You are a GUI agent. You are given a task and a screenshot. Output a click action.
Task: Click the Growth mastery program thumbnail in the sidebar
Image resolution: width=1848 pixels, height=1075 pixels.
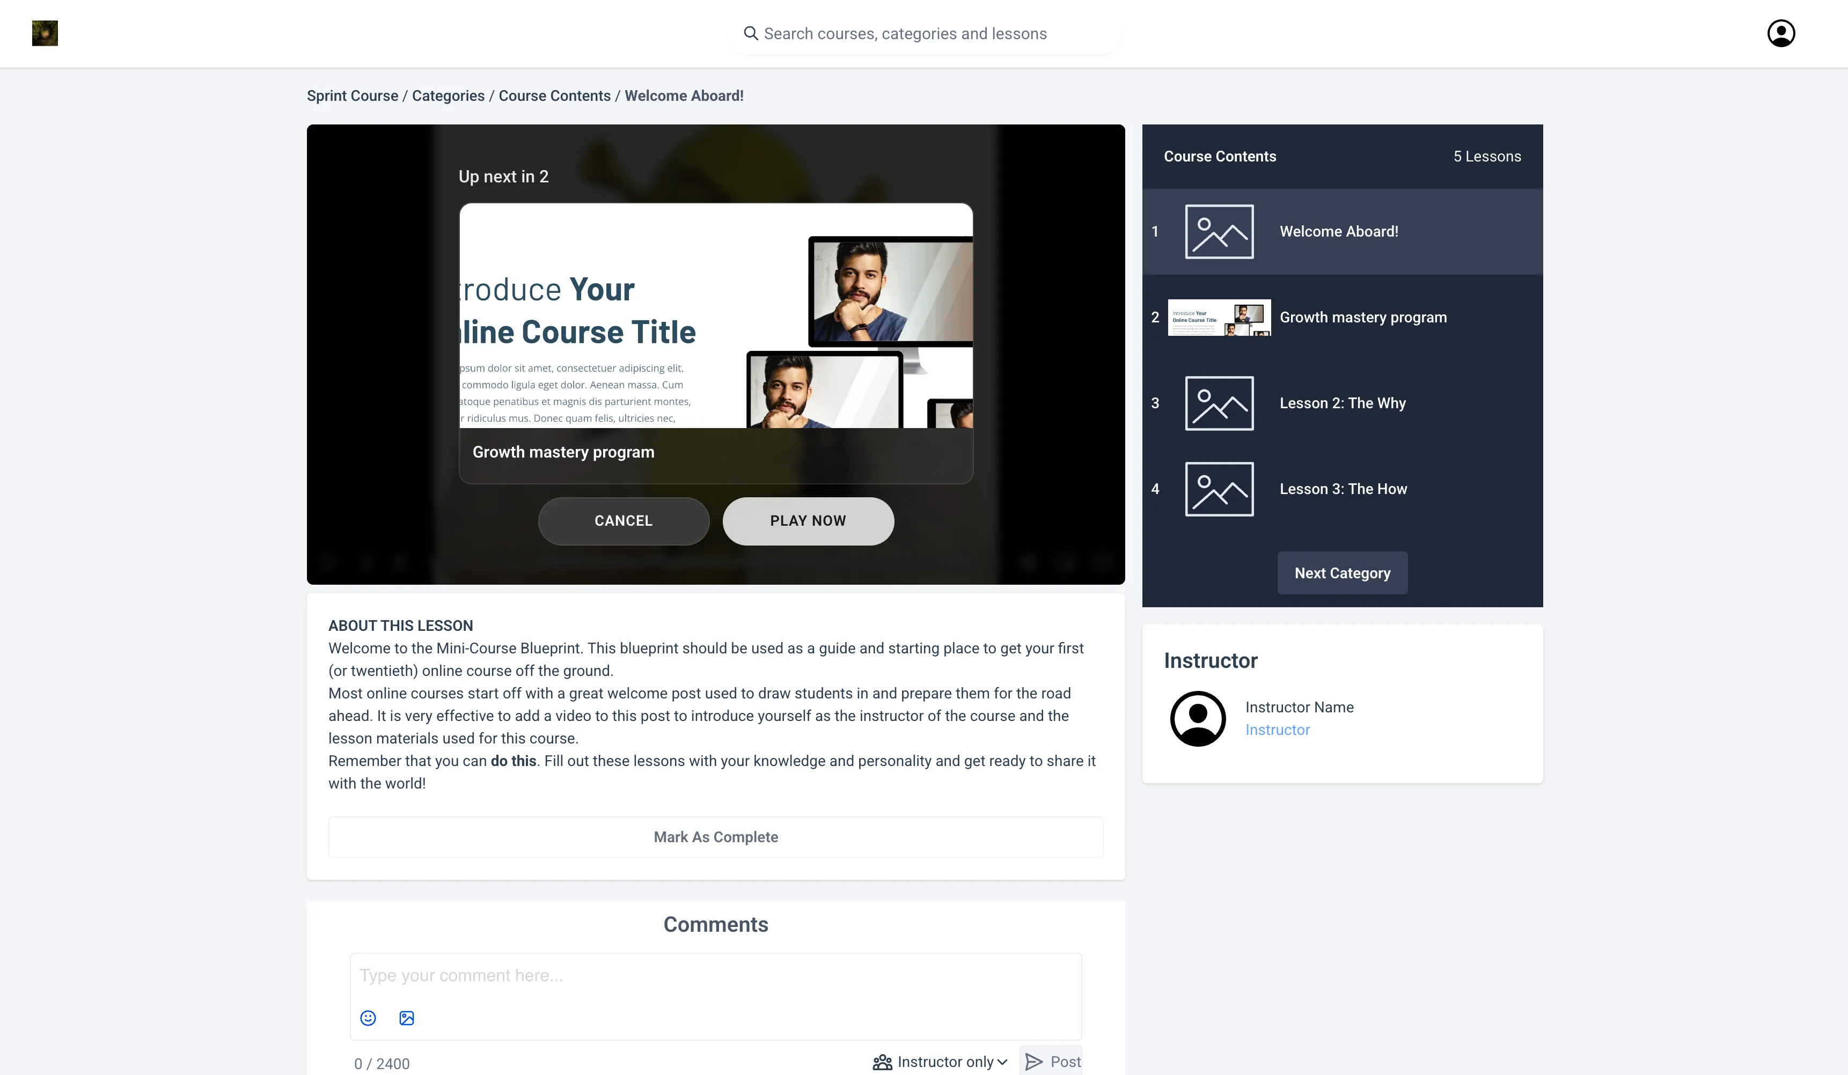click(1220, 318)
